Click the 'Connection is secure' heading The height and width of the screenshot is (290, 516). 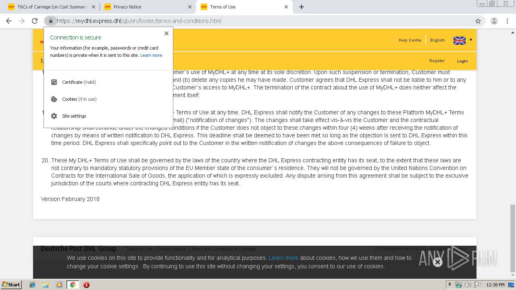pos(76,37)
